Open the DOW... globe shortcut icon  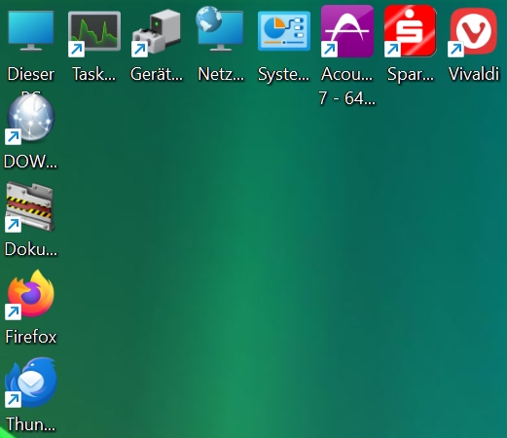30,120
